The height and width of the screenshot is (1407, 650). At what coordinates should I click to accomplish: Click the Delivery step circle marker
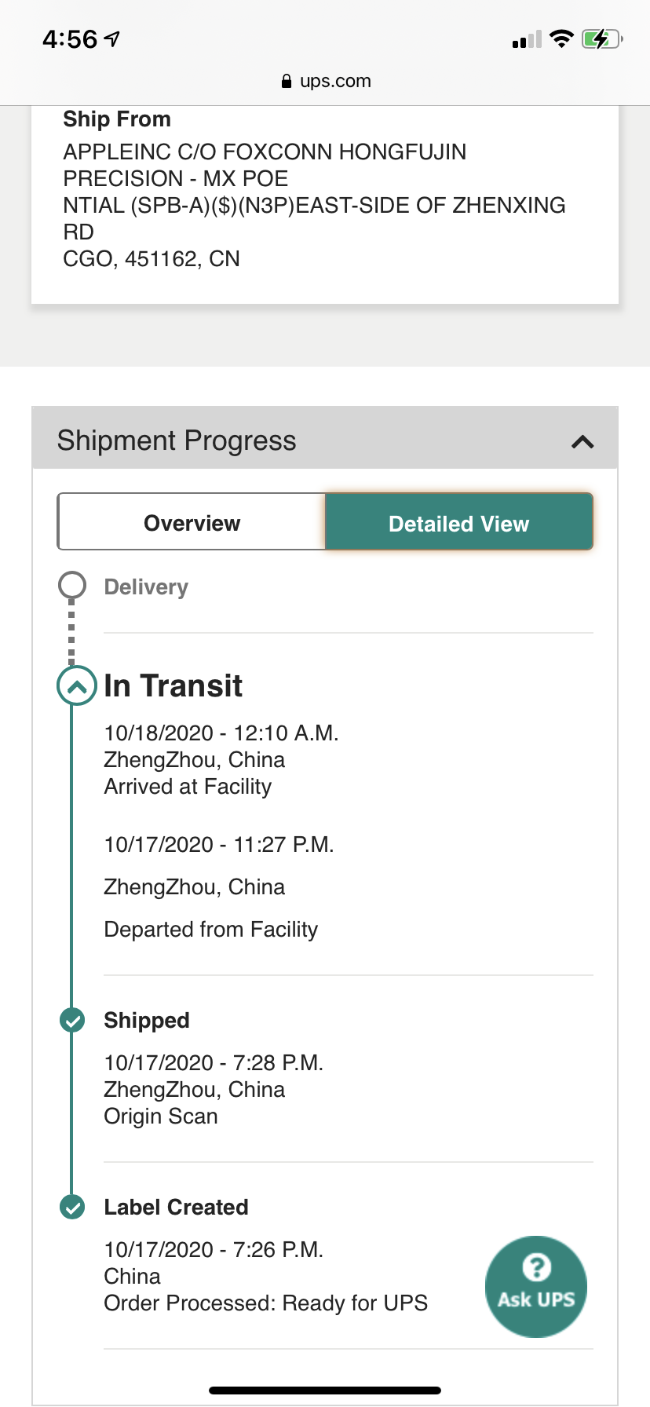coord(72,586)
